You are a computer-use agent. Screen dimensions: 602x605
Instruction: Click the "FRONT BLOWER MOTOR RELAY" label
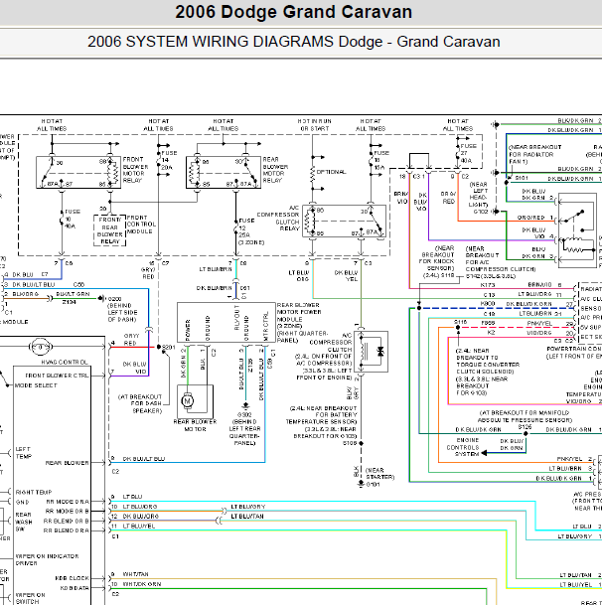pyautogui.click(x=135, y=170)
